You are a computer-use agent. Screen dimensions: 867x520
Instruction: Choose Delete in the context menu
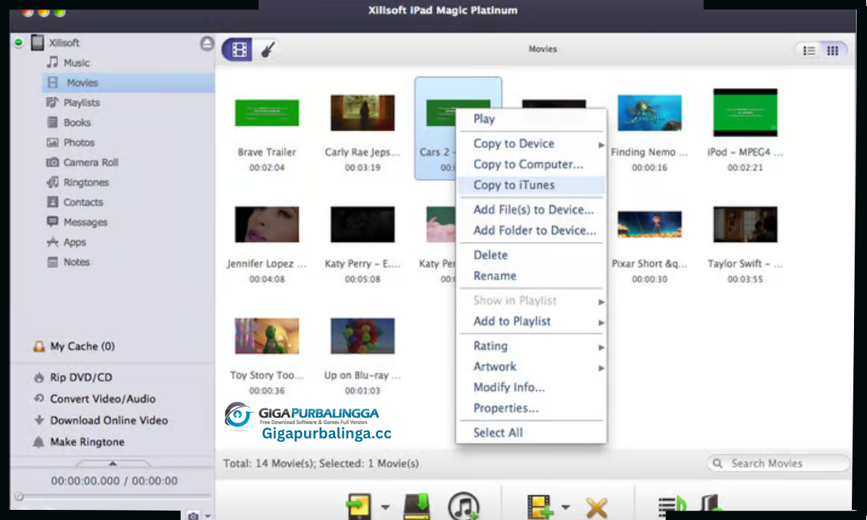tap(531, 255)
